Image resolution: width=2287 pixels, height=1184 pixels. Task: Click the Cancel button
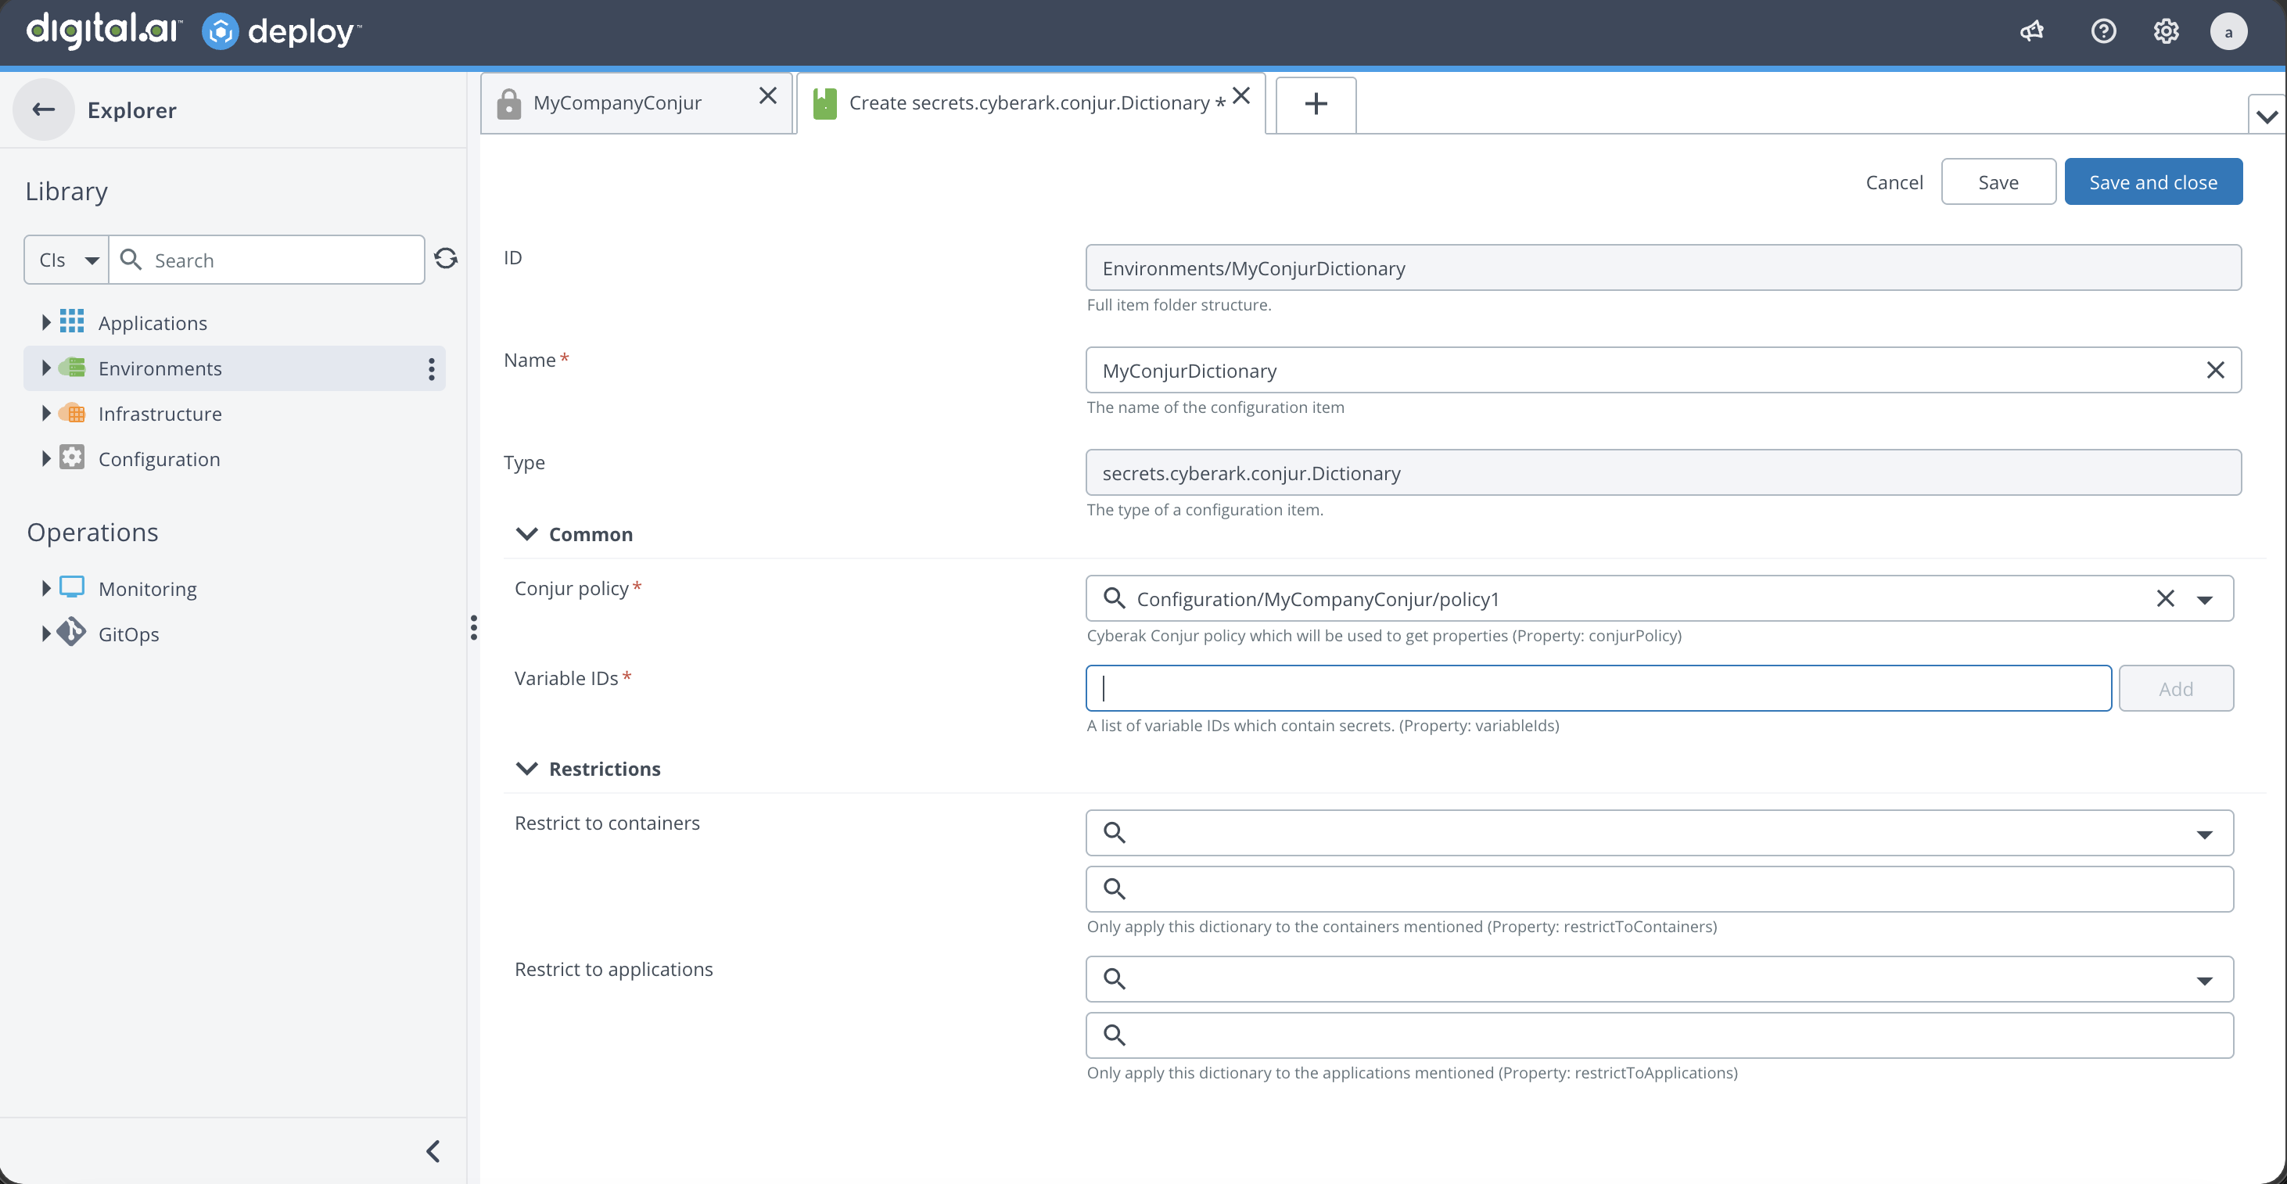click(1894, 182)
